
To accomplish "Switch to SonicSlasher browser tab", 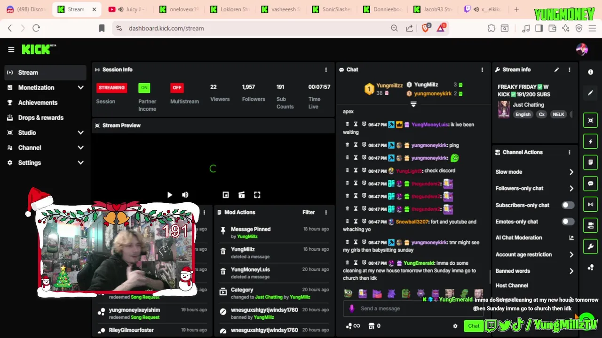I will click(x=331, y=9).
